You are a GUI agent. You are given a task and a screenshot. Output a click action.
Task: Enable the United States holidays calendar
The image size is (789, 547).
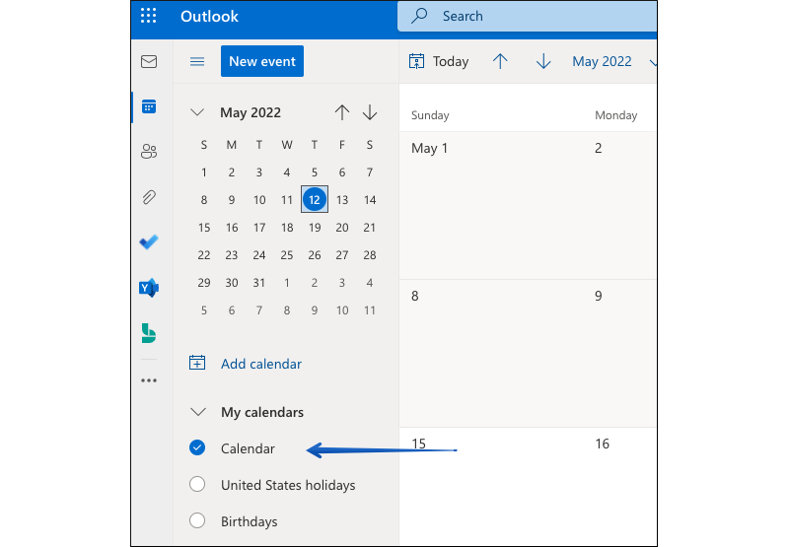[x=197, y=485]
